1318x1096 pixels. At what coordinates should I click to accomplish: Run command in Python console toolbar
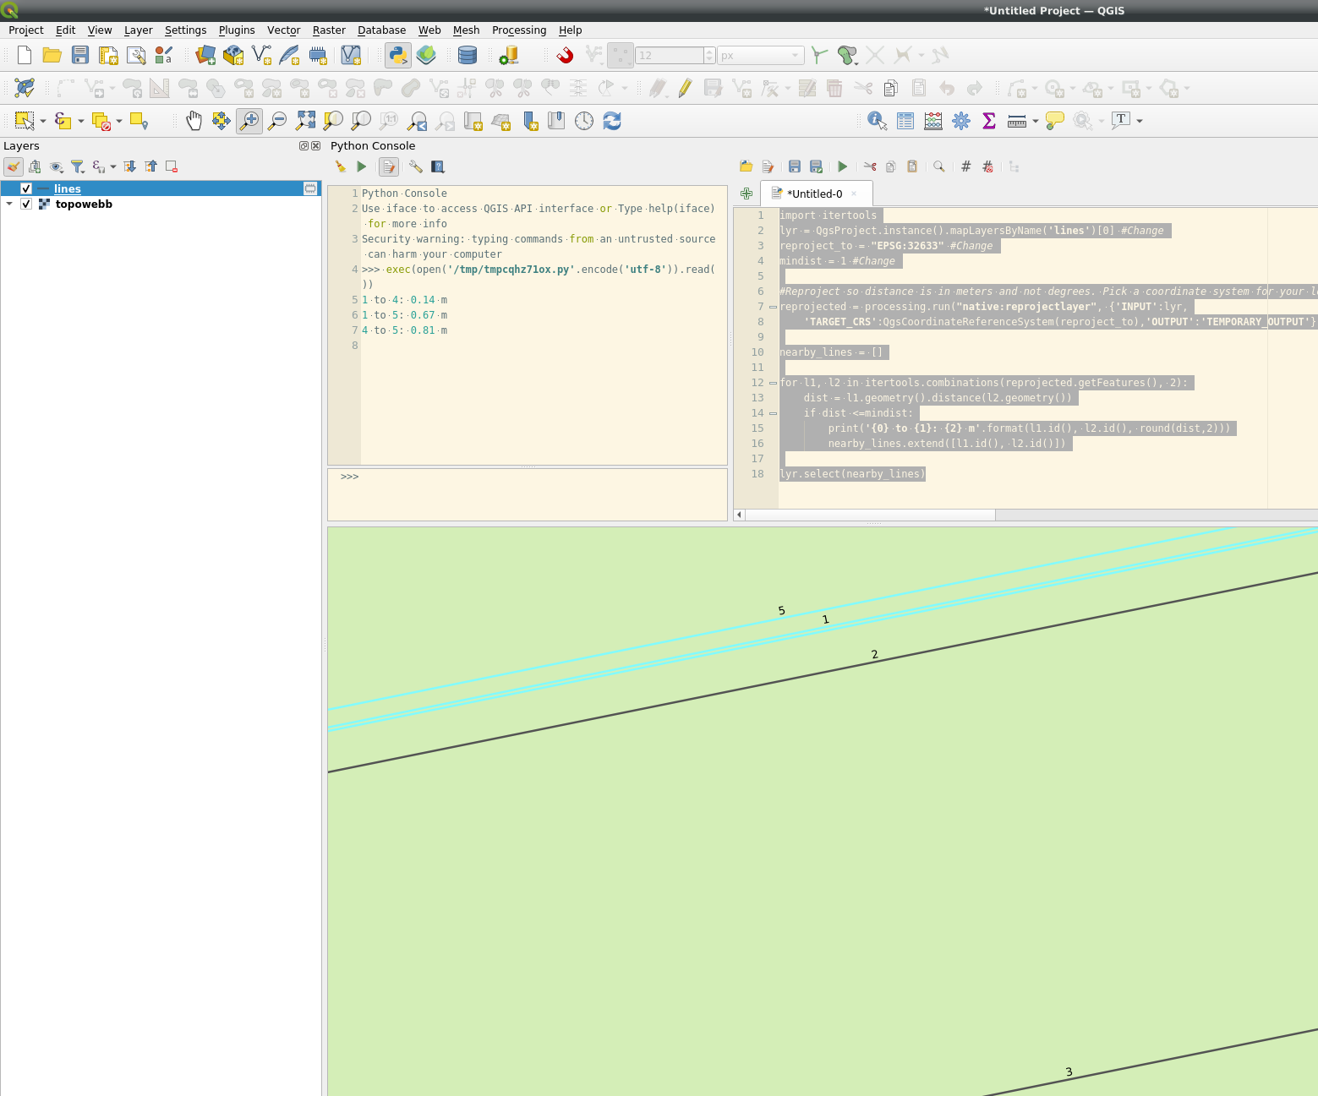tap(362, 166)
